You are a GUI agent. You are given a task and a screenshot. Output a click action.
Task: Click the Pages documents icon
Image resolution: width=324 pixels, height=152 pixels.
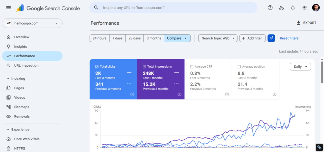[x=9, y=88]
